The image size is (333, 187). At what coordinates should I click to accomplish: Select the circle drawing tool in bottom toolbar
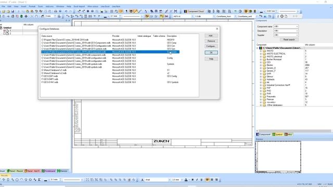coord(17,180)
